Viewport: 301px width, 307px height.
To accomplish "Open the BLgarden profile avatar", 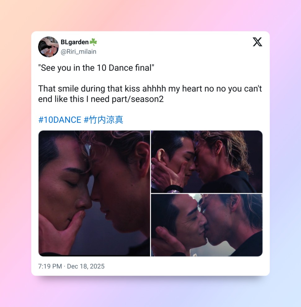I will point(48,47).
